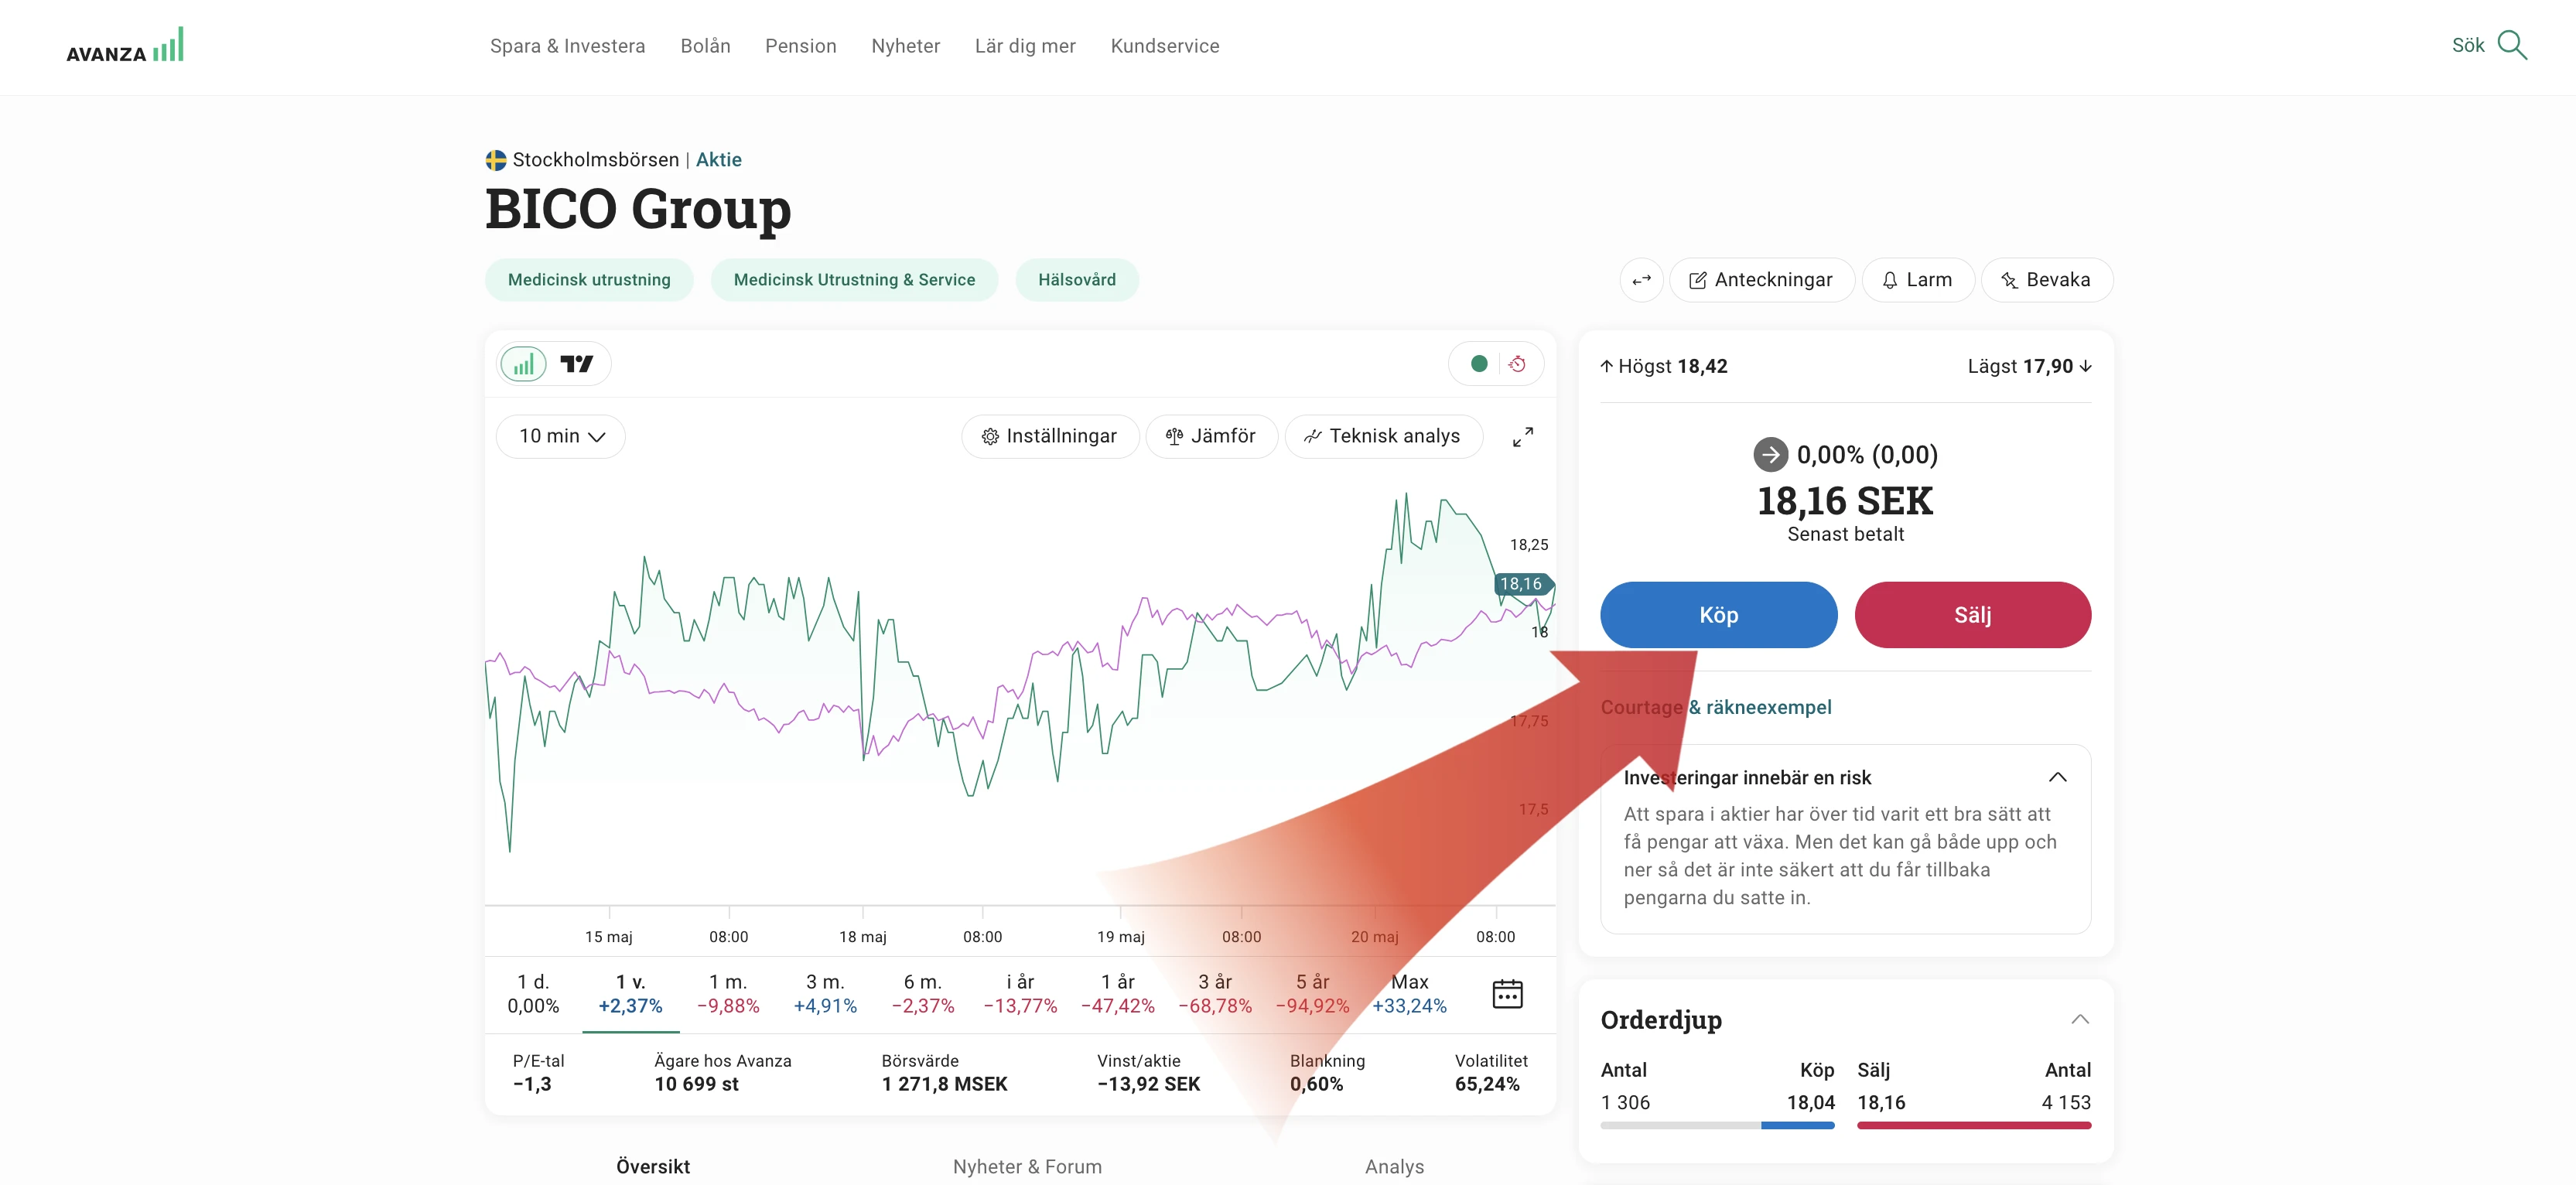Click the red delayed-clock icon
This screenshot has width=2576, height=1185.
point(1518,364)
